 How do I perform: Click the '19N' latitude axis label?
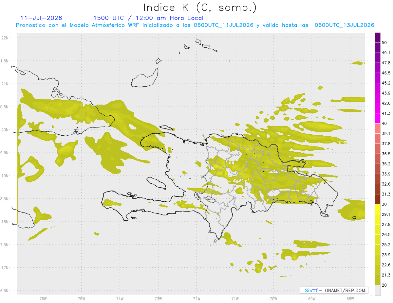click(5, 176)
